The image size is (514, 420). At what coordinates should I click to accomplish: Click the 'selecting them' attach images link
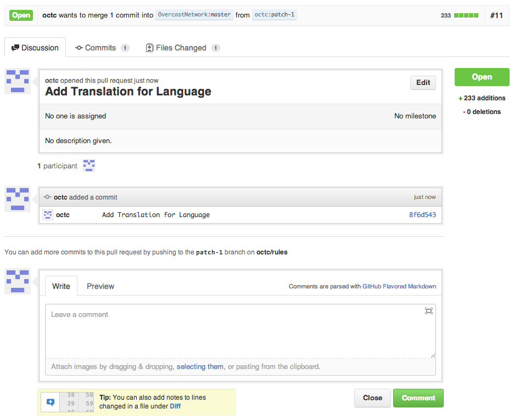(200, 367)
